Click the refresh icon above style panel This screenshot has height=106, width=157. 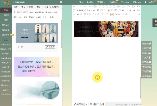[x=61, y=2]
